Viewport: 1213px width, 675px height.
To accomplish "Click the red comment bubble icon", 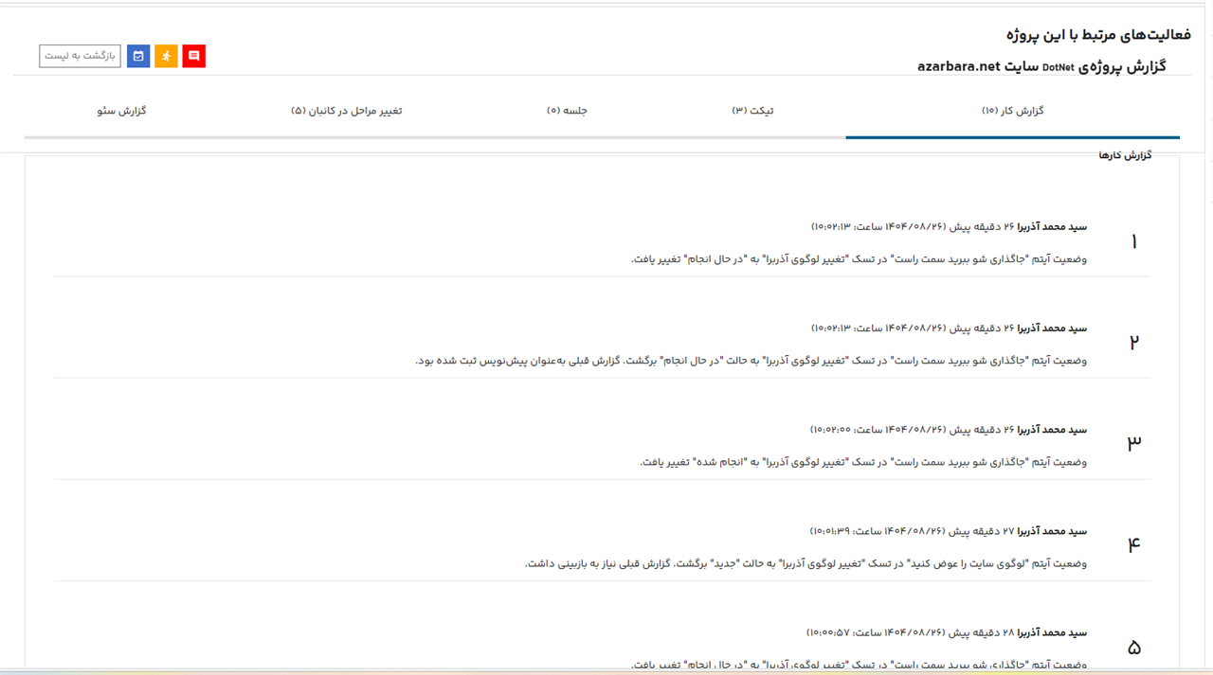I will point(194,56).
